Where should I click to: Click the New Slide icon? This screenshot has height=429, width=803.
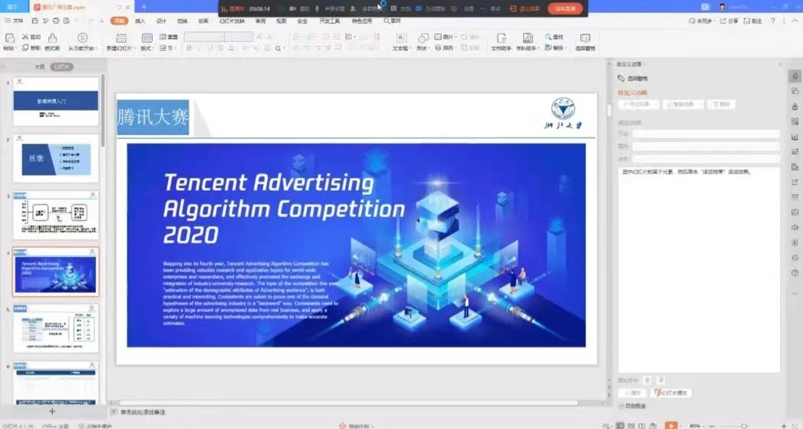[121, 38]
